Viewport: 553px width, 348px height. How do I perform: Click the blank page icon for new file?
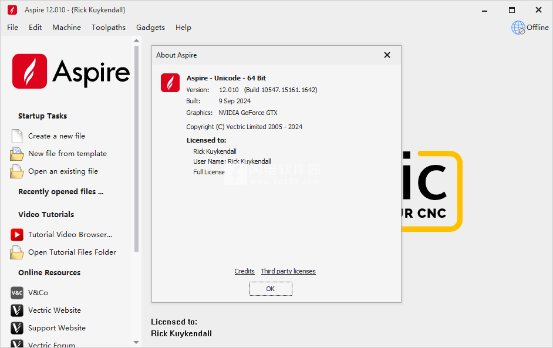pos(17,136)
